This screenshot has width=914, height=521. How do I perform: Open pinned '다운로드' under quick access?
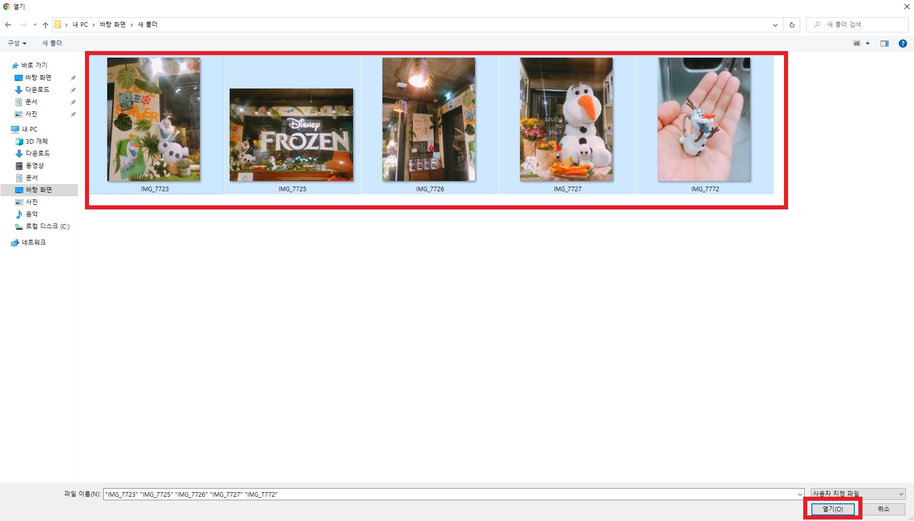pos(37,90)
